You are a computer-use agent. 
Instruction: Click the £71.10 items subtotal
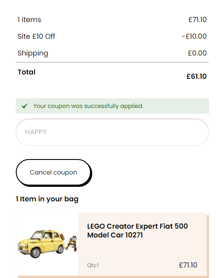pyautogui.click(x=198, y=19)
